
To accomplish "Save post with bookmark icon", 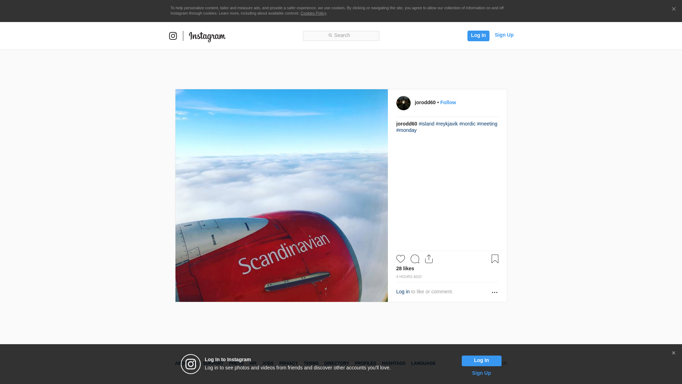I will point(495,259).
